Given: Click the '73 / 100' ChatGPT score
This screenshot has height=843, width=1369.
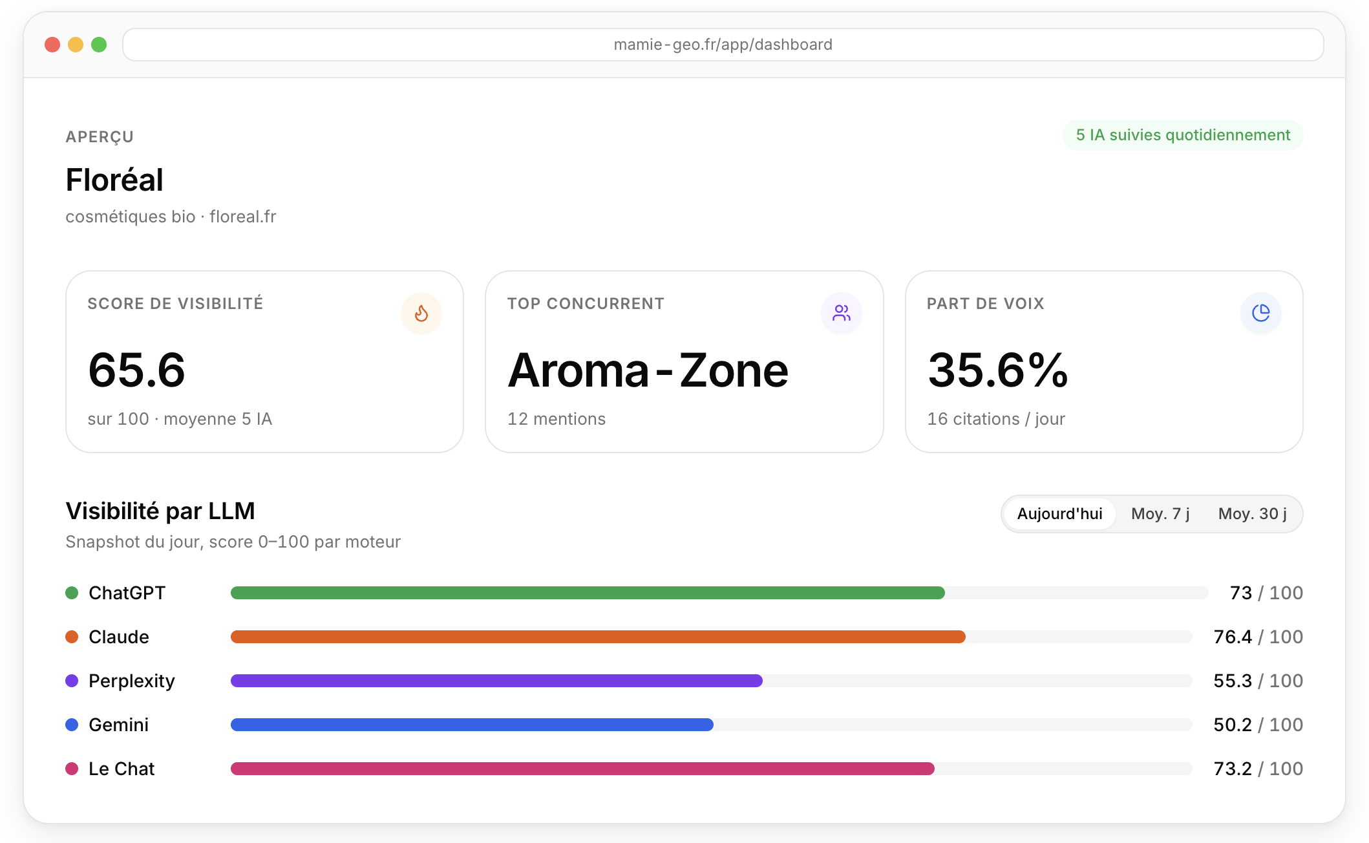Looking at the screenshot, I should point(1266,593).
